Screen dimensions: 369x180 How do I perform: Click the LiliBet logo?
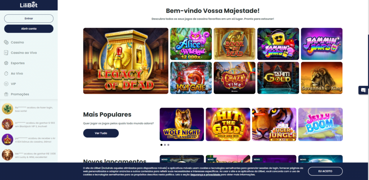(x=29, y=5)
